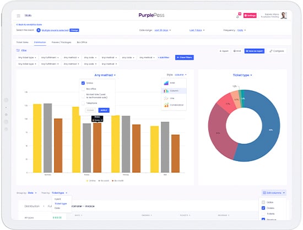This screenshot has height=230, width=303.
Task: Toggle the Orders column checkbox
Action: [263, 208]
